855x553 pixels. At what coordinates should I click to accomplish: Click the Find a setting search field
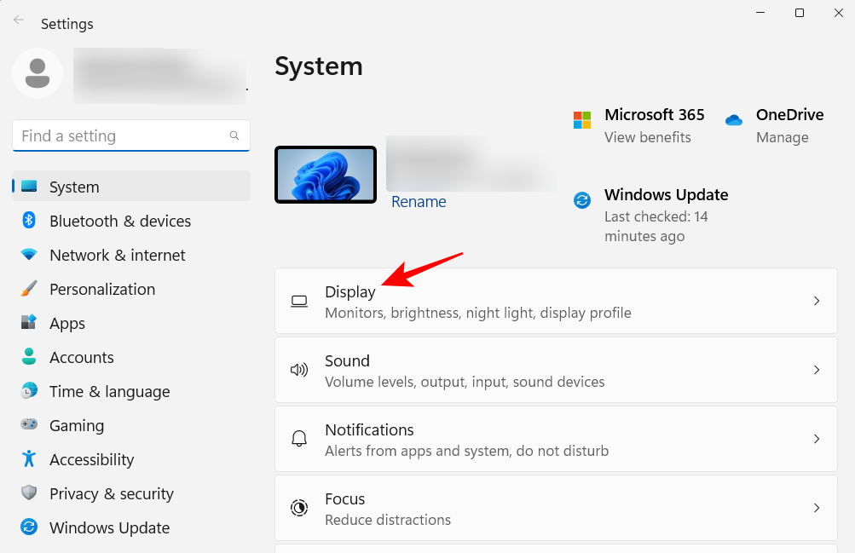point(130,135)
